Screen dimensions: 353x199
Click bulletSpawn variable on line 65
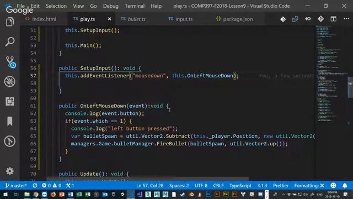pos(100,137)
